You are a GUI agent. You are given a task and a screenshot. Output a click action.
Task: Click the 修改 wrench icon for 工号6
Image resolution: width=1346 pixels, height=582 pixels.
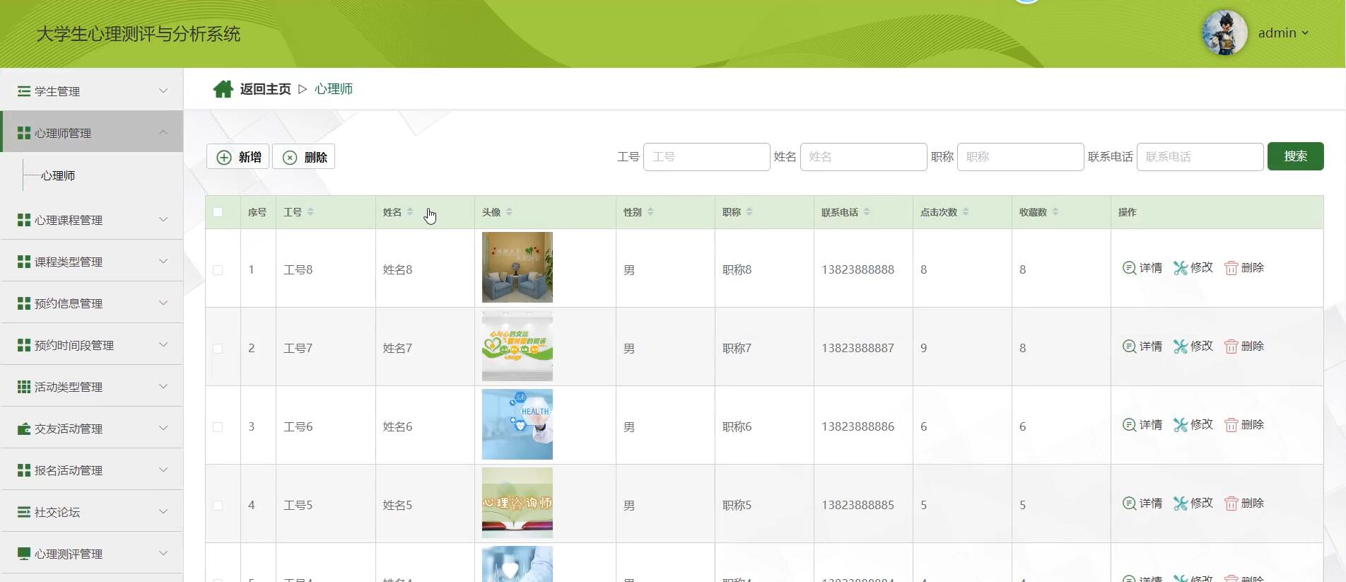click(1180, 424)
